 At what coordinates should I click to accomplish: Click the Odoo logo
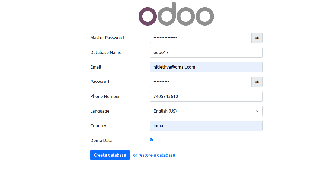(176, 14)
